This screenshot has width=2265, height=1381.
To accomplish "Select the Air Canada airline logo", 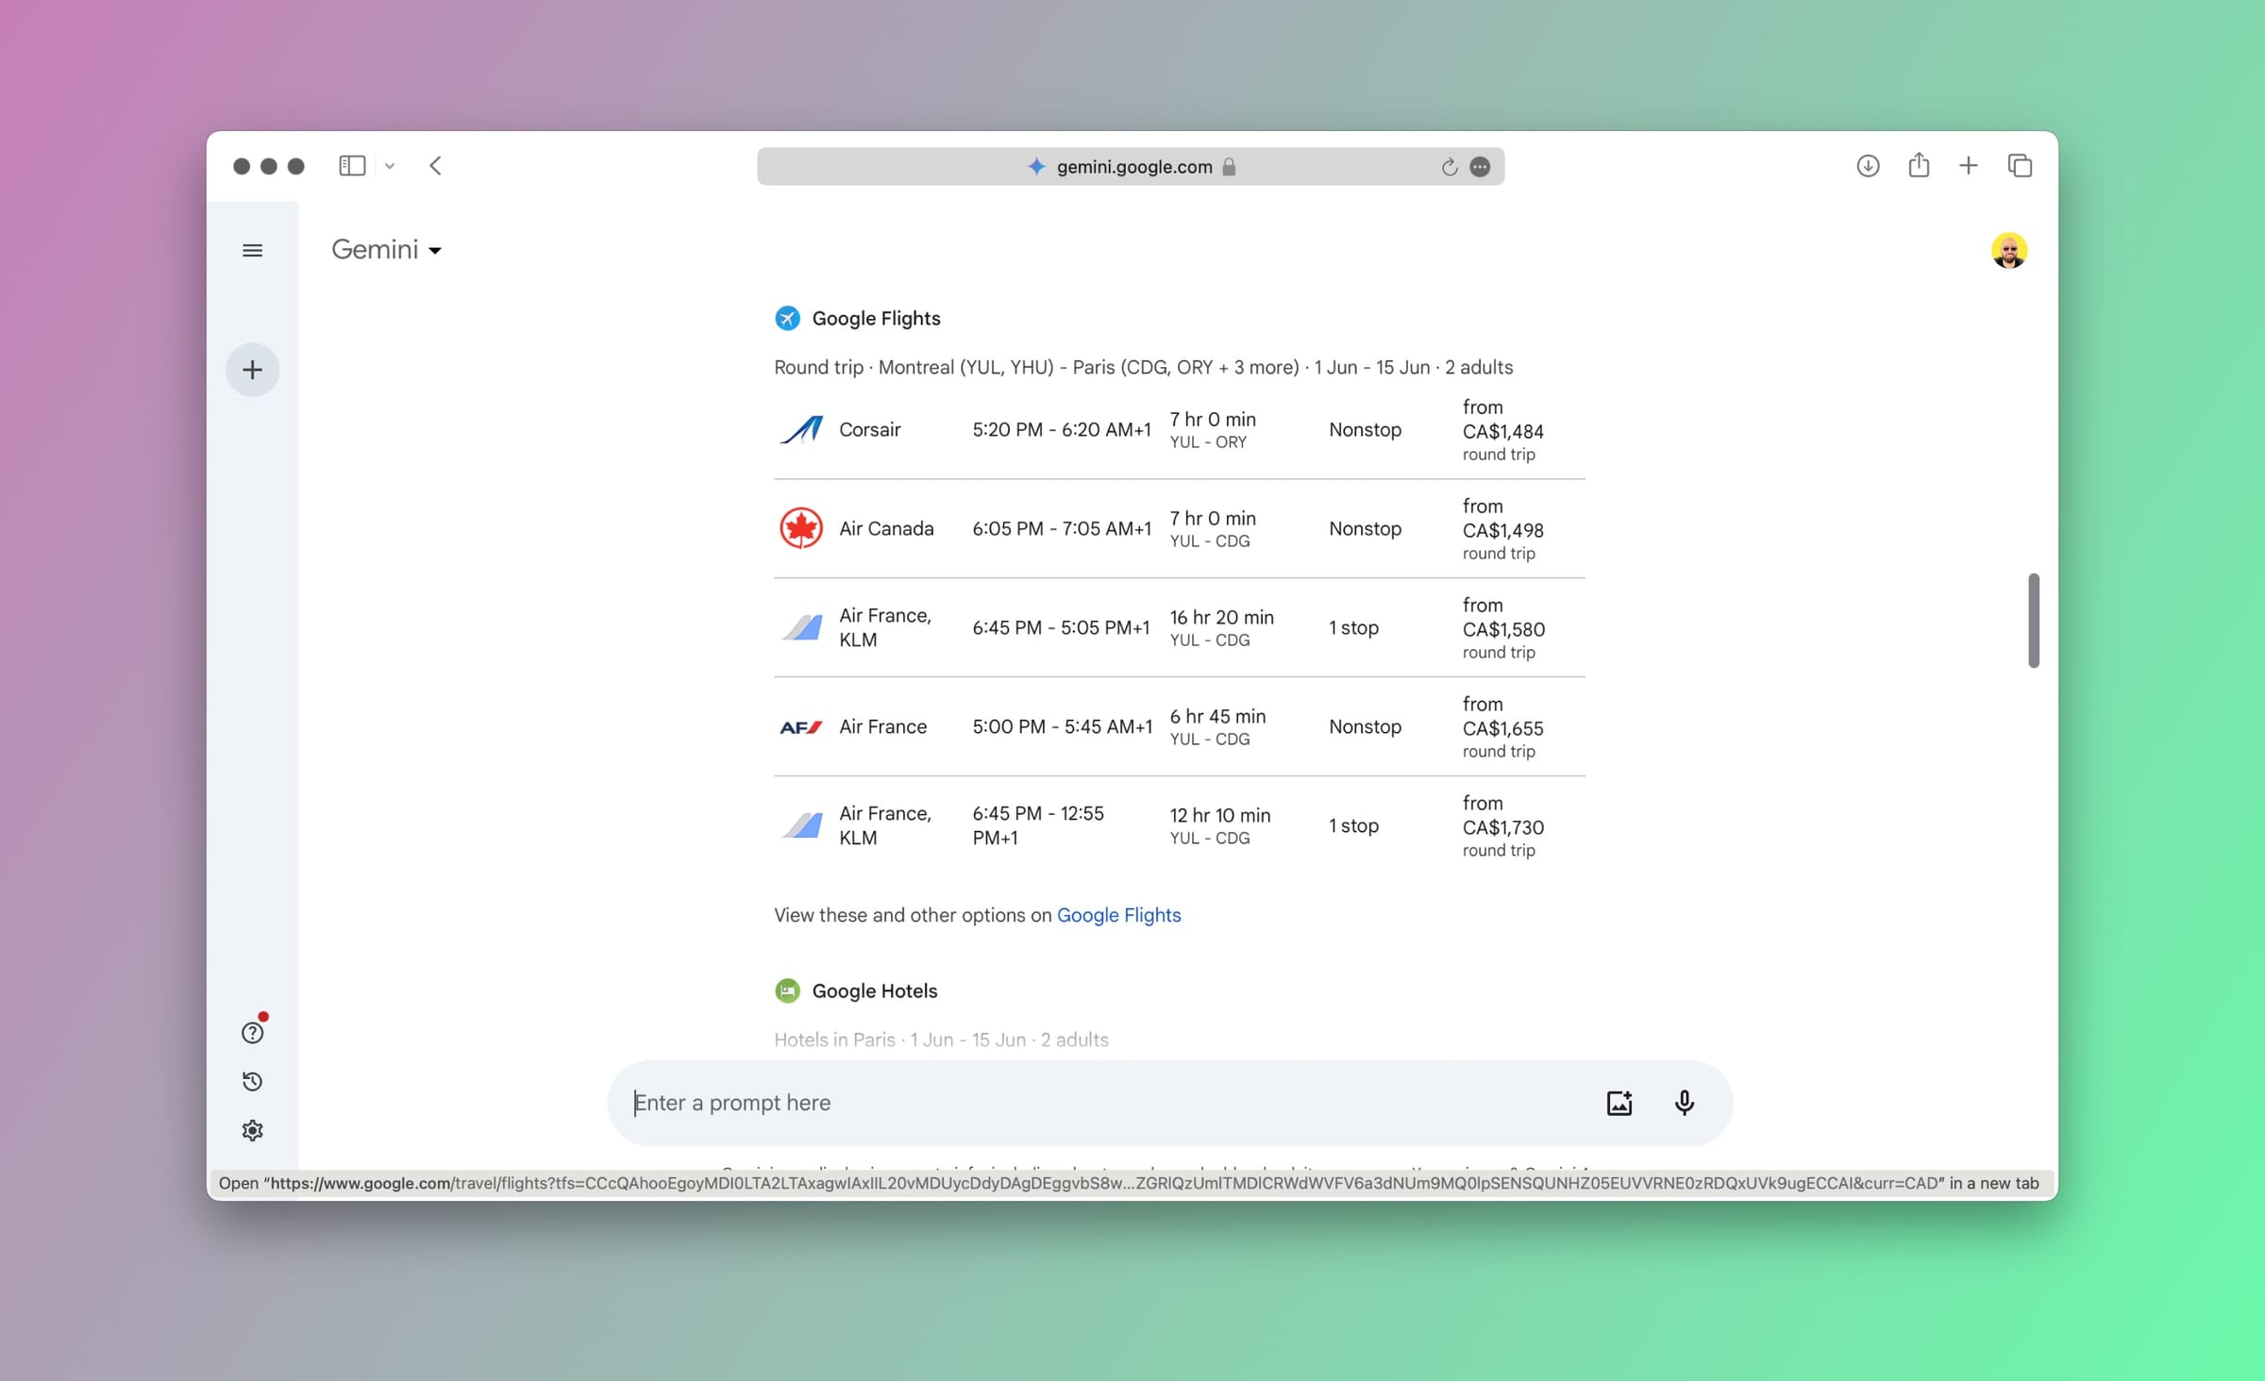I will click(x=799, y=528).
